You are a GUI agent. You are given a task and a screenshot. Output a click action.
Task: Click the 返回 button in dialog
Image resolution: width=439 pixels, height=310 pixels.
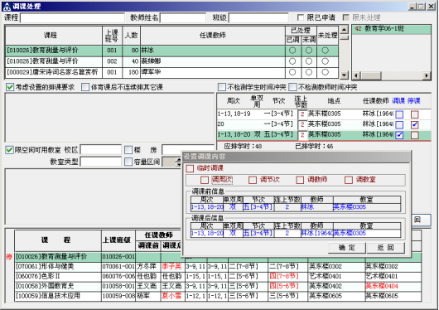pos(385,248)
